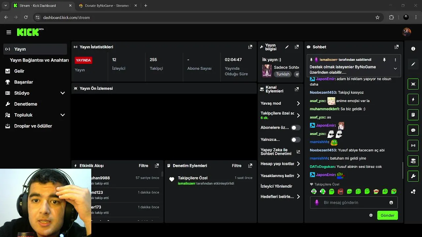The height and width of the screenshot is (237, 422).
Task: Open Filtre in Etkinlik Akışı panel
Action: click(143, 166)
